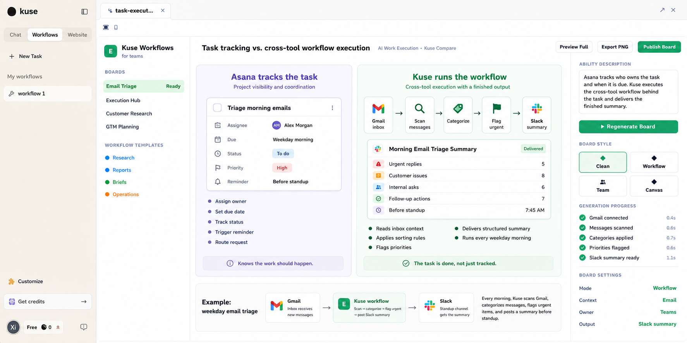The image size is (687, 343).
Task: Click the To do status badge
Action: (283, 154)
